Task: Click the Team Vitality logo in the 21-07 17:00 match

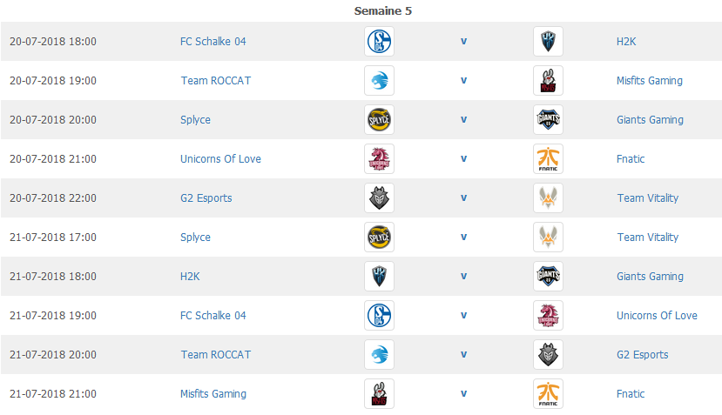Action: click(548, 237)
